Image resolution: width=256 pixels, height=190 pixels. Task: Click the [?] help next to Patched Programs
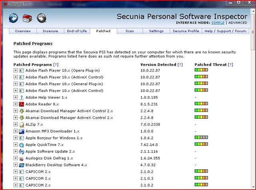[x=56, y=65]
